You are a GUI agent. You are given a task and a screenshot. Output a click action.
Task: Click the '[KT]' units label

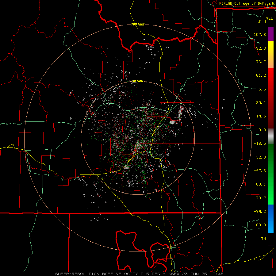[x=262, y=21]
